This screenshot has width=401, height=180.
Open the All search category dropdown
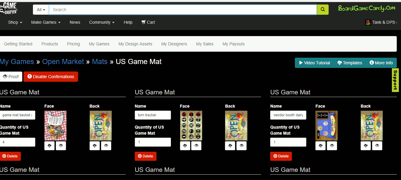click(40, 9)
